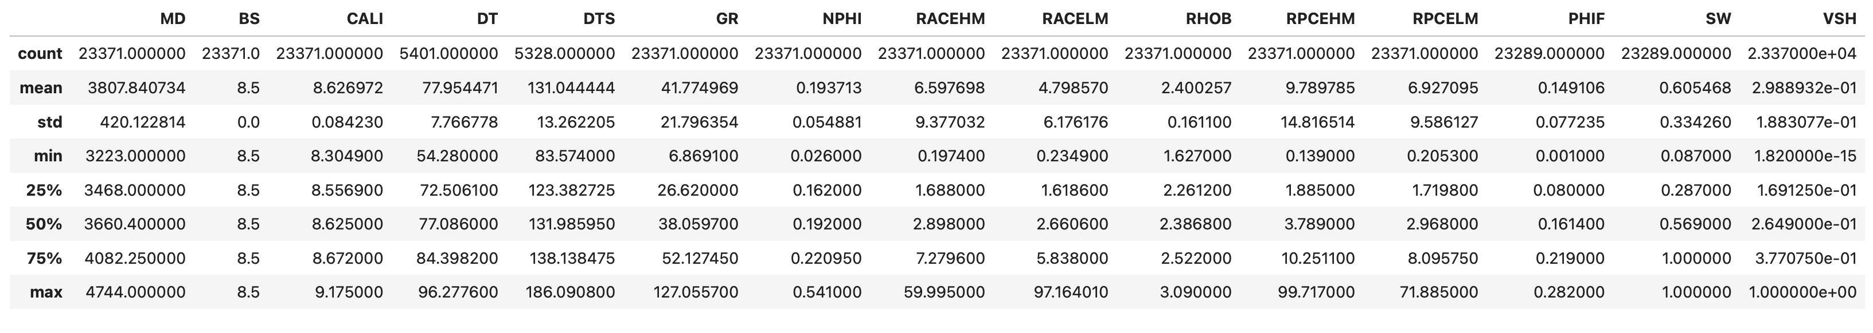Click the max GR value 127.055700
Image resolution: width=1873 pixels, height=333 pixels.
pos(696,292)
